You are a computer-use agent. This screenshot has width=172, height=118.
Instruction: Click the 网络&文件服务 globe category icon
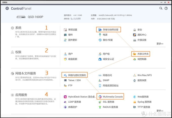(12, 74)
